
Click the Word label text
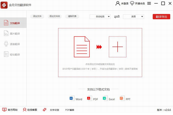click(x=79, y=99)
